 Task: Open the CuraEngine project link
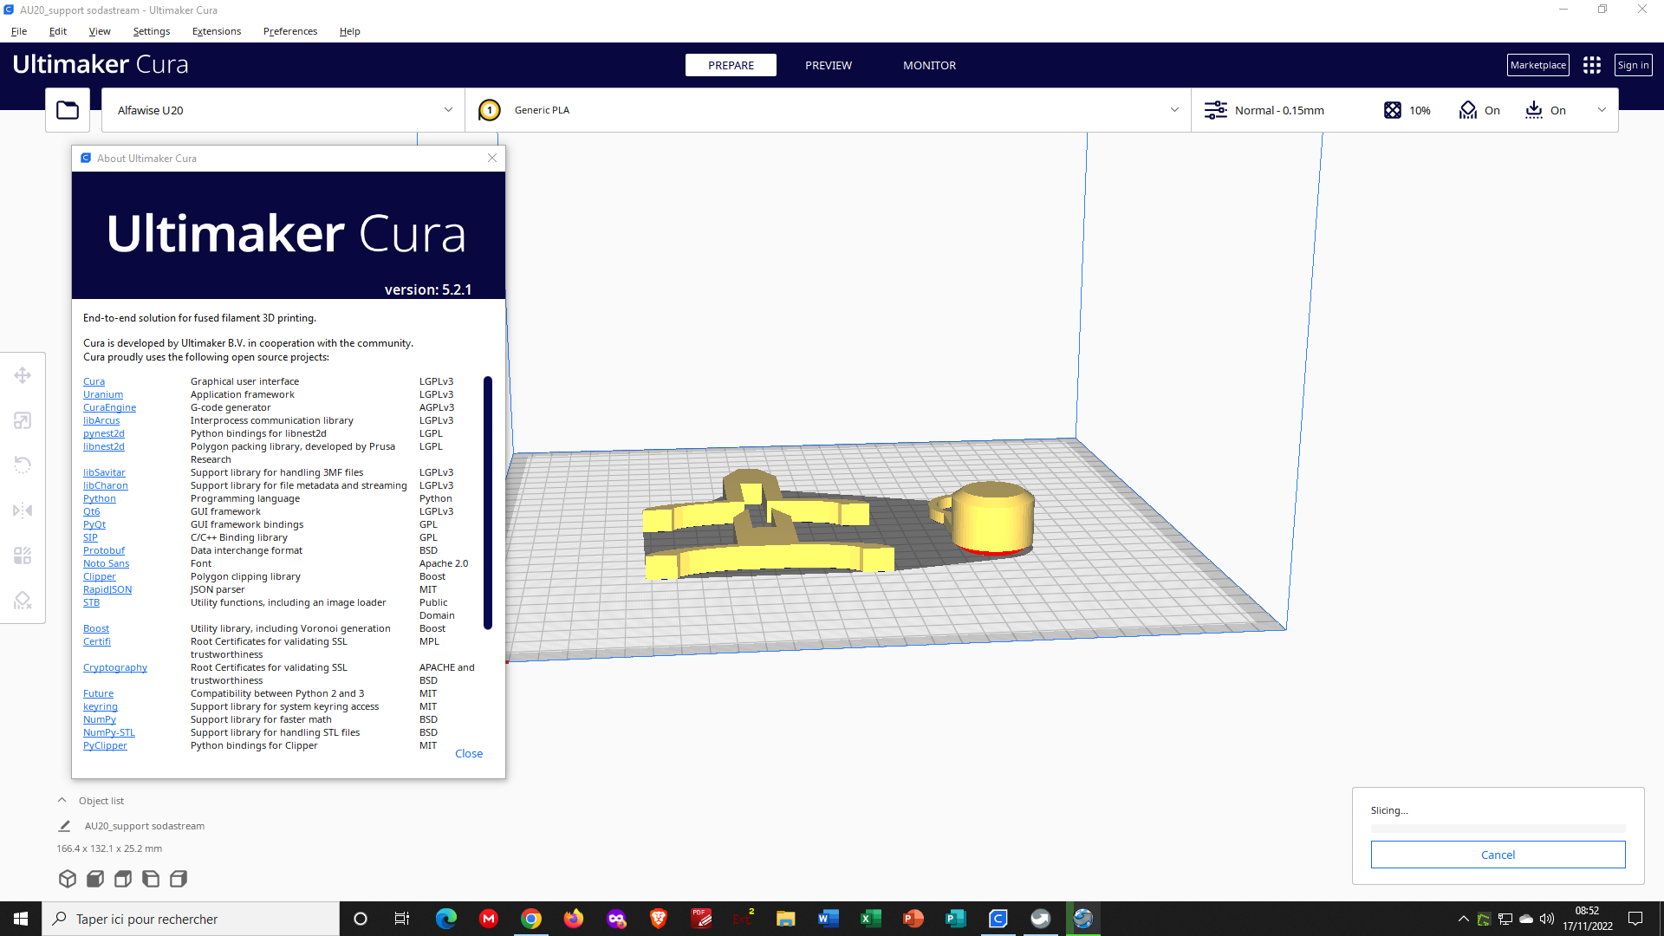[109, 406]
